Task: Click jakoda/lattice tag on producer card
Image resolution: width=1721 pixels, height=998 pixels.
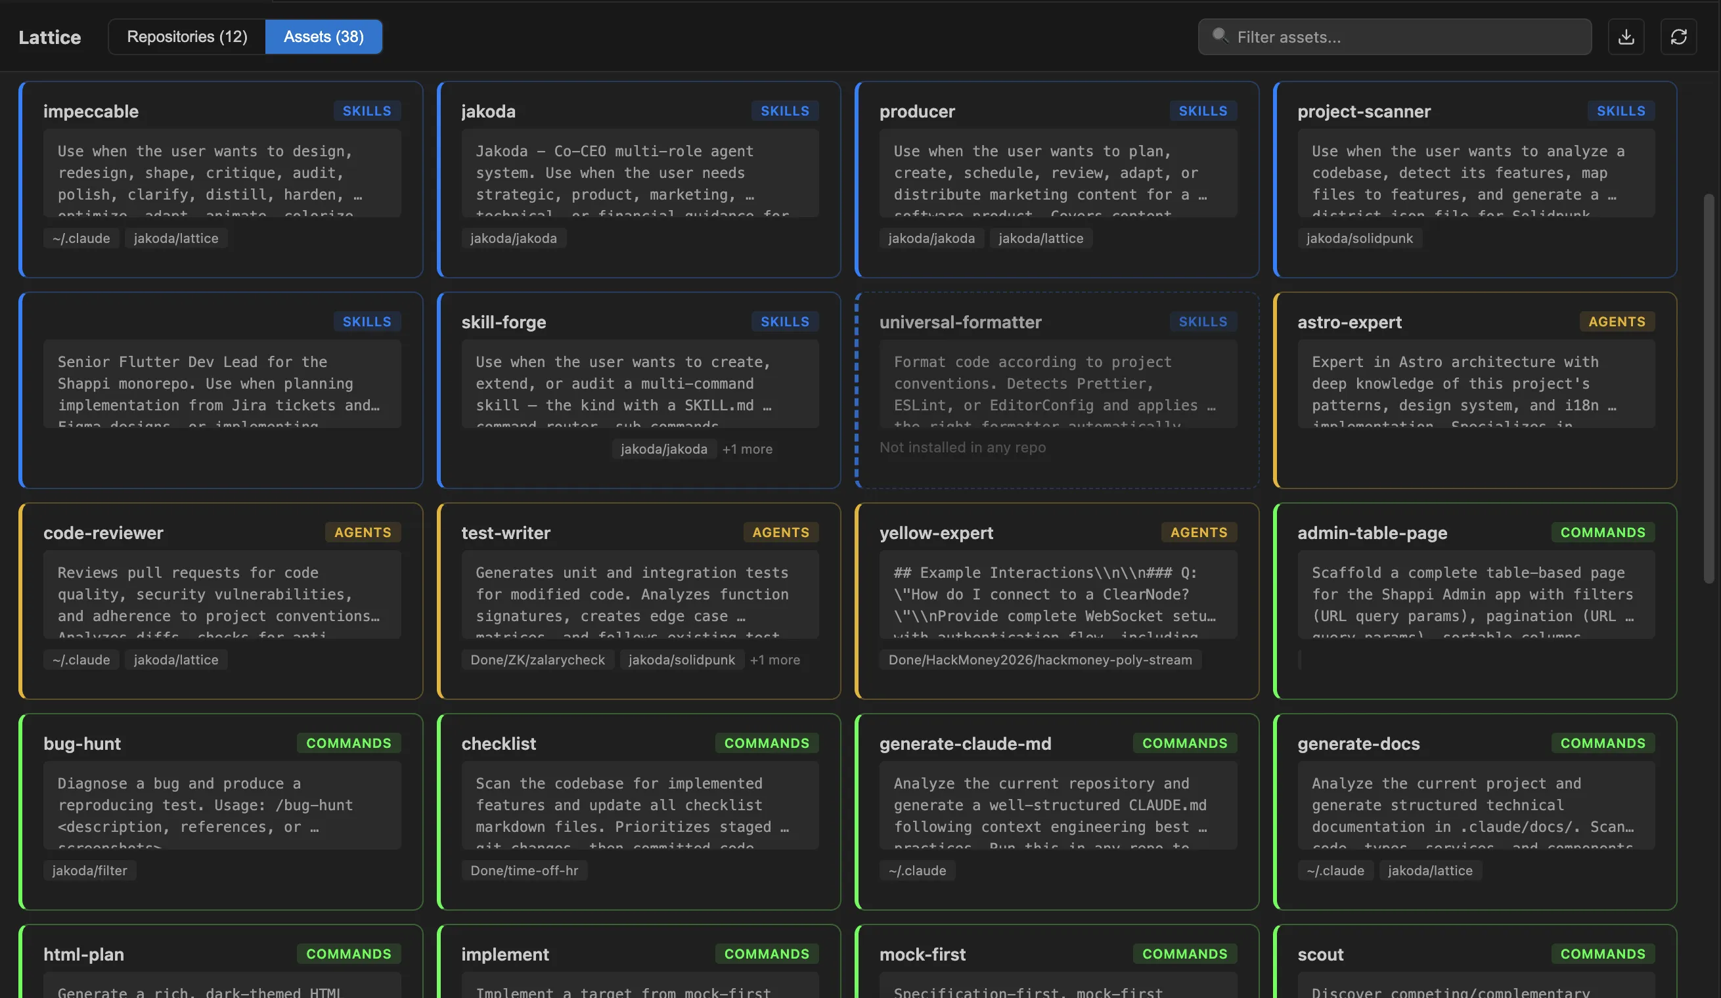Action: [x=1040, y=238]
